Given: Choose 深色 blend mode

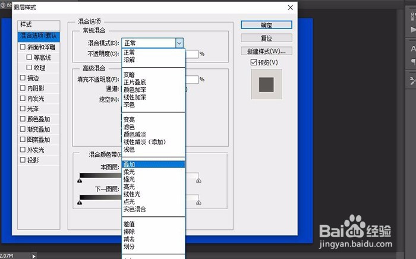Looking at the screenshot, I should click(153, 105).
